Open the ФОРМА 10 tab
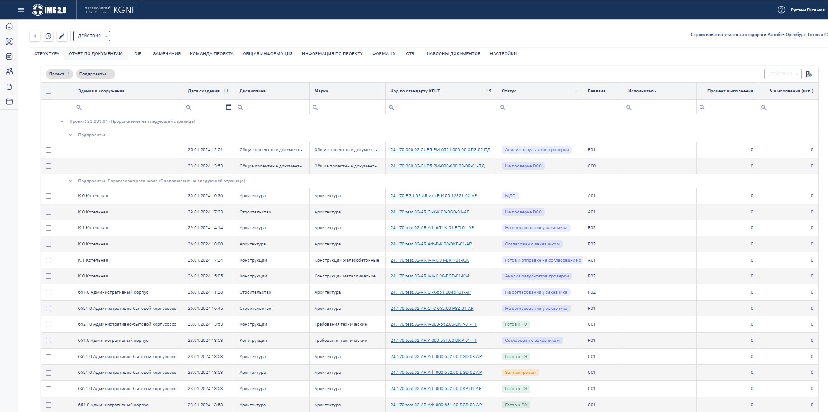 [x=384, y=54]
